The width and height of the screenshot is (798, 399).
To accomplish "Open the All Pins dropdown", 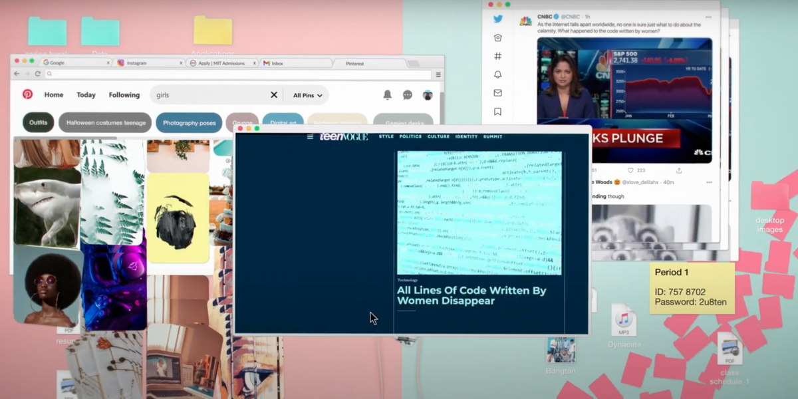I will tap(307, 95).
